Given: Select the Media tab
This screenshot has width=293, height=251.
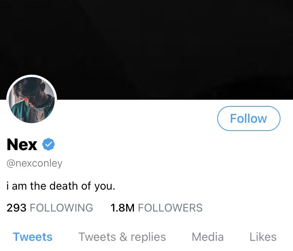Looking at the screenshot, I should [207, 237].
